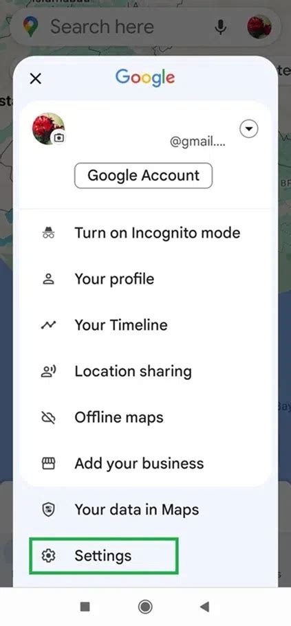Turn on Incognito mode
This screenshot has width=291, height=626.
(146, 233)
